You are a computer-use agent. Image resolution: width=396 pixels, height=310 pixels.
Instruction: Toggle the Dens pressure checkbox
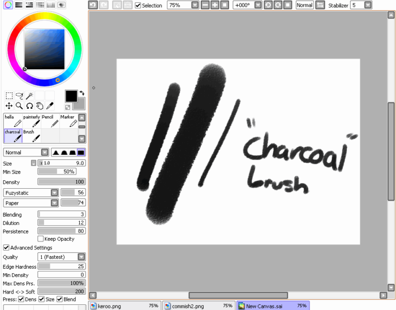pos(21,299)
